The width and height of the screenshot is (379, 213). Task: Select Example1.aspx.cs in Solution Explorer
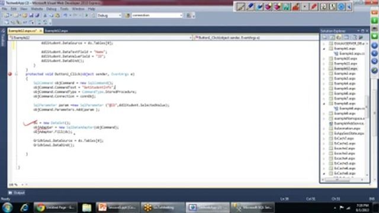coord(350,54)
